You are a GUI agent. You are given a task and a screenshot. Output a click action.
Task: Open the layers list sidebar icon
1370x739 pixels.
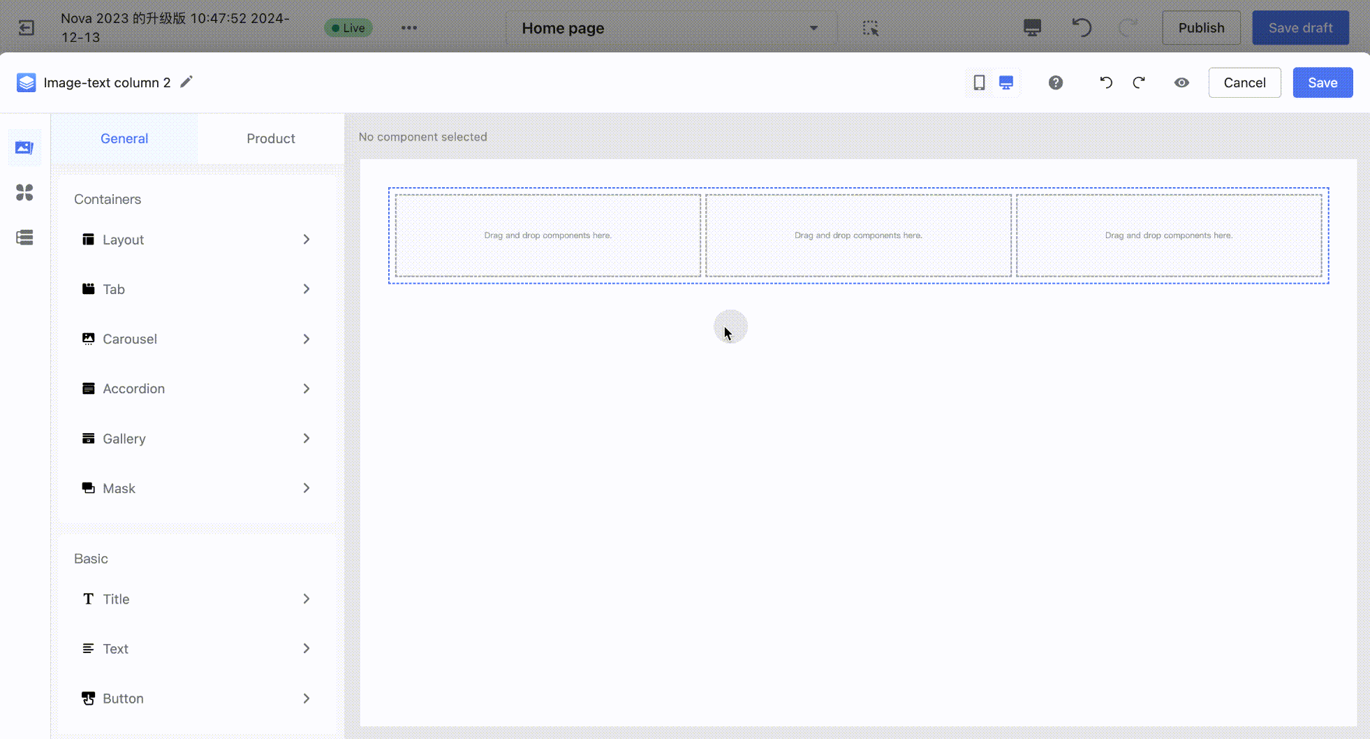click(24, 237)
